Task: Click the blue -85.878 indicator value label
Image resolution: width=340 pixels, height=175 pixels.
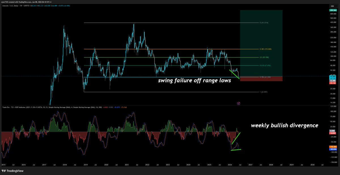Action: 333,149
